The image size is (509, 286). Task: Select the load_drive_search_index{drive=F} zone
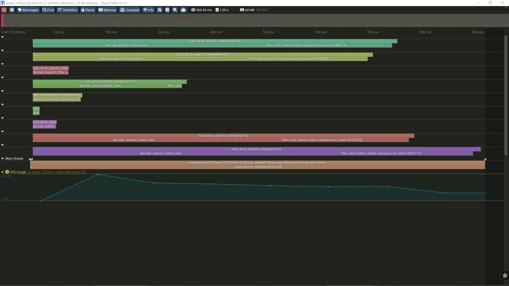(x=57, y=95)
